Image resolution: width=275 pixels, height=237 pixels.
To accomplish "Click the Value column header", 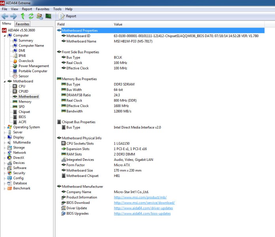I will coord(118,24).
